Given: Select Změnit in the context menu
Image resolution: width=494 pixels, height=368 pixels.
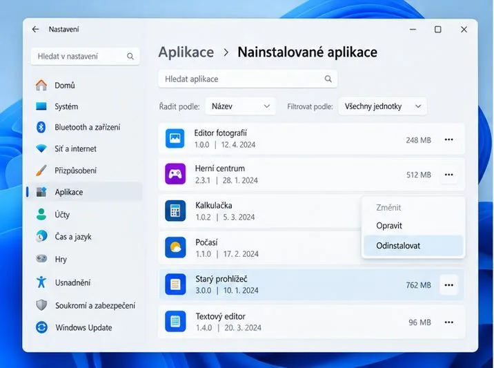Looking at the screenshot, I should coord(413,208).
